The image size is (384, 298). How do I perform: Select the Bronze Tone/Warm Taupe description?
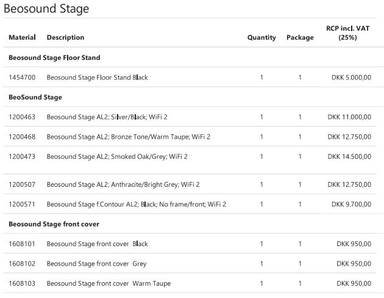pos(128,137)
